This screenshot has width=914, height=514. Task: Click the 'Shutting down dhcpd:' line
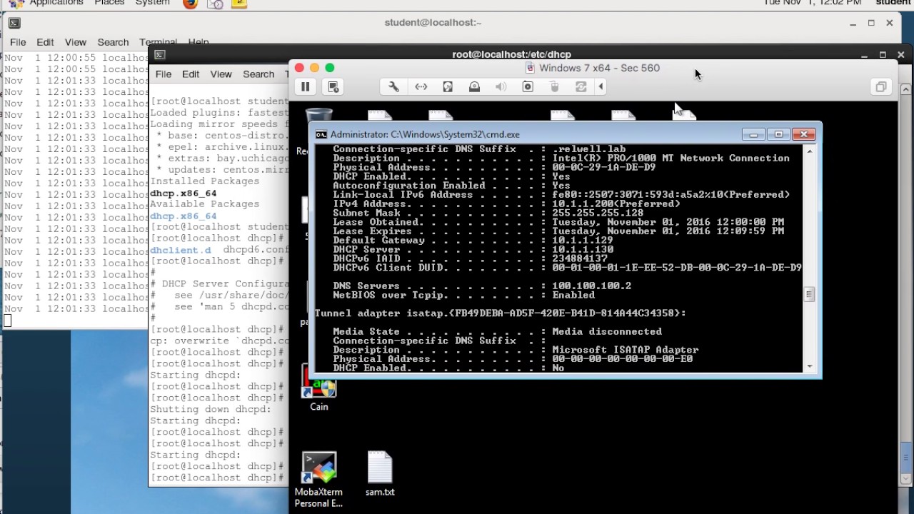pyautogui.click(x=211, y=410)
